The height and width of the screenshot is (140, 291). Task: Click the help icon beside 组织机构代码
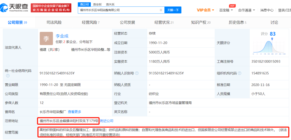pos(240,73)
